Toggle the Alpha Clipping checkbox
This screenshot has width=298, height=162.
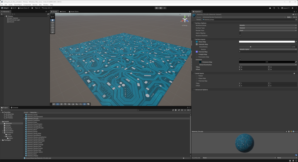(240, 33)
